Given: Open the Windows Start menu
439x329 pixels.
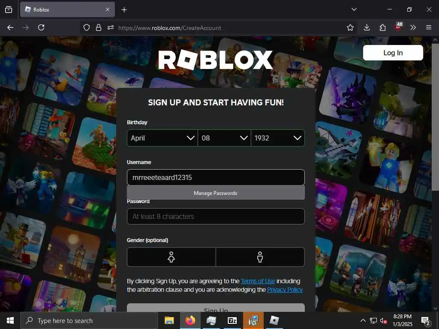Looking at the screenshot, I should [10, 320].
